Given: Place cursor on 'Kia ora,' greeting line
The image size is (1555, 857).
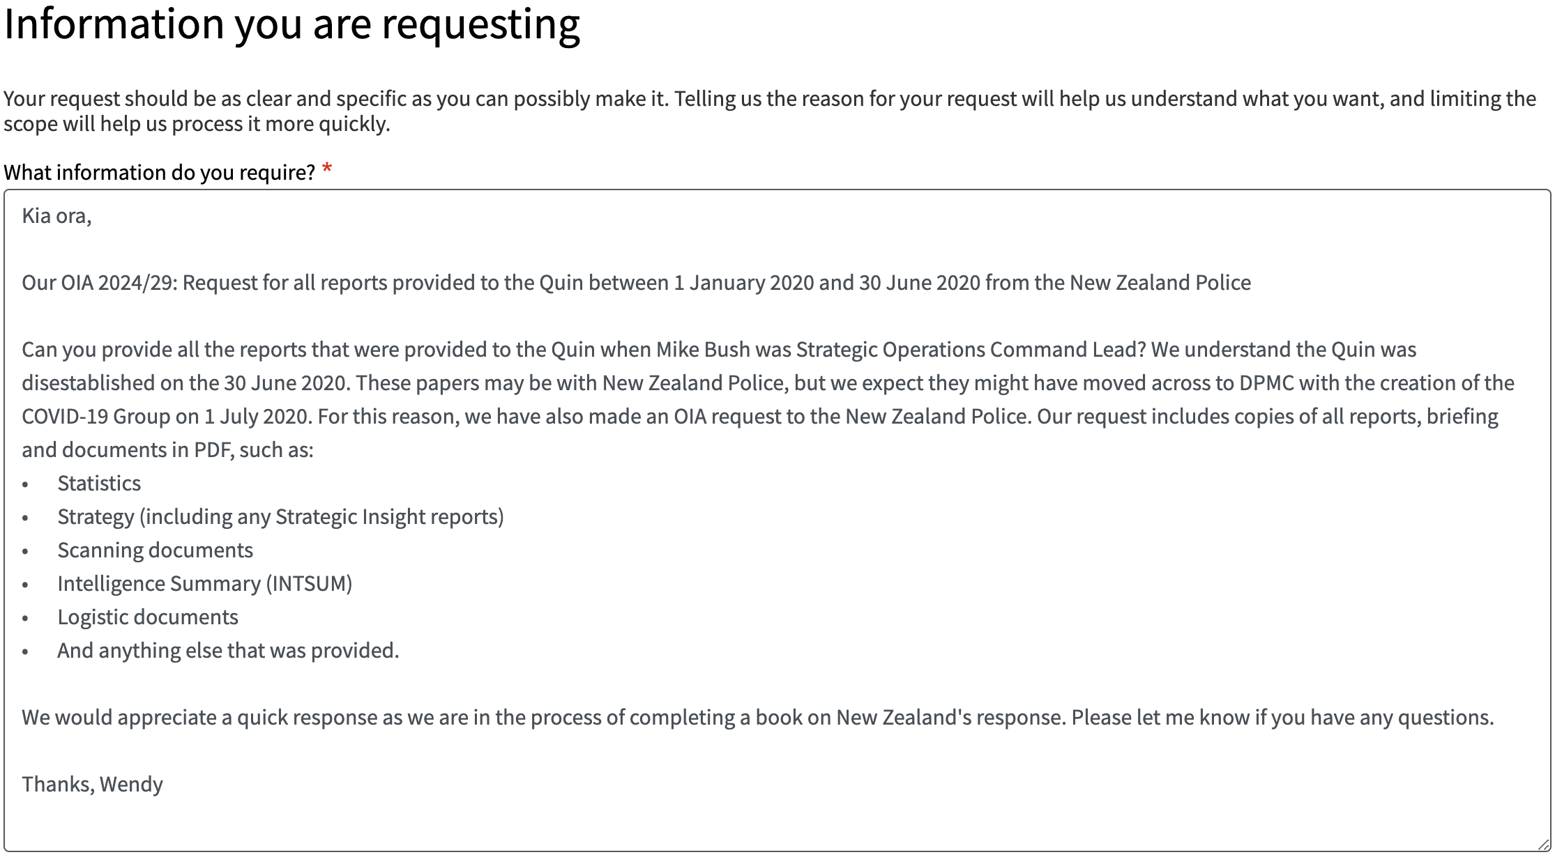Looking at the screenshot, I should 56,216.
